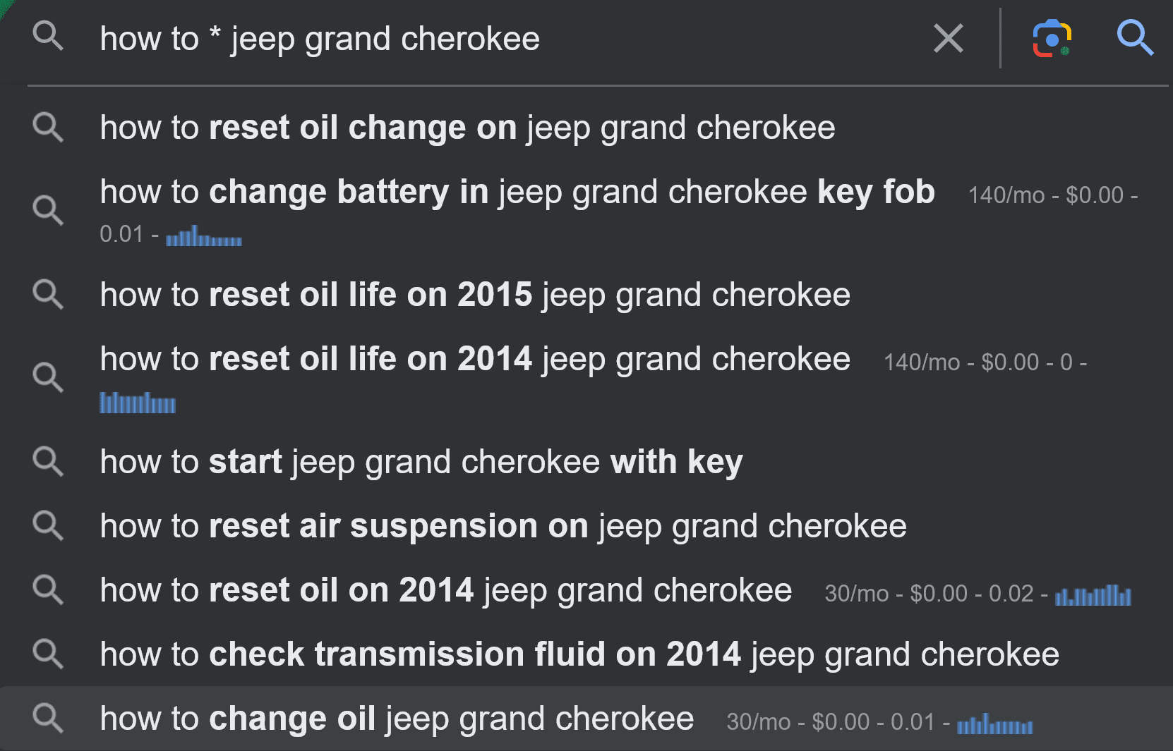Choose 'reset air suspension on jeep grand cherokee'
This screenshot has height=751, width=1173.
[x=586, y=526]
